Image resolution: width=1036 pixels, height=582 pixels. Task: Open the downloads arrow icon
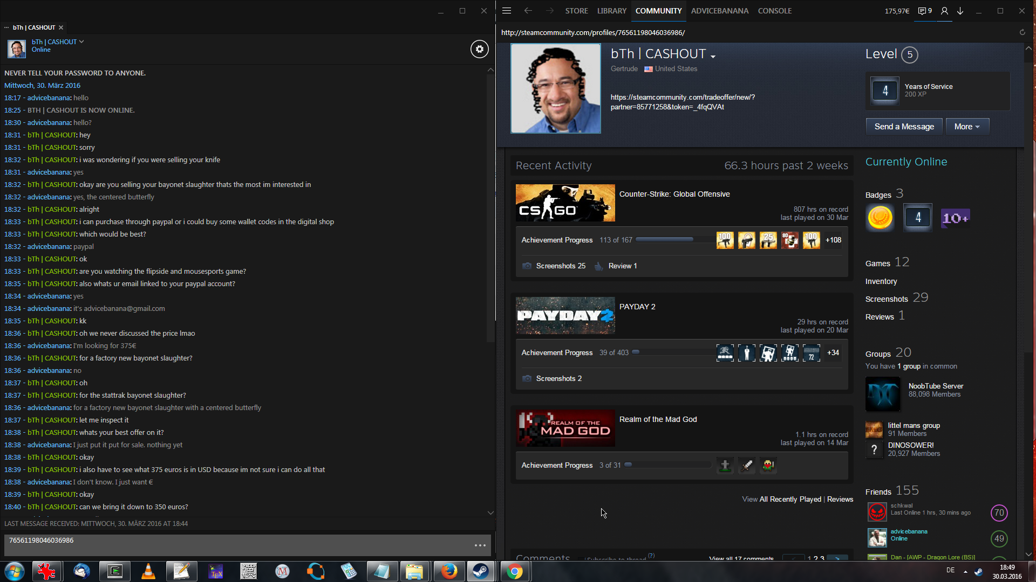point(960,11)
